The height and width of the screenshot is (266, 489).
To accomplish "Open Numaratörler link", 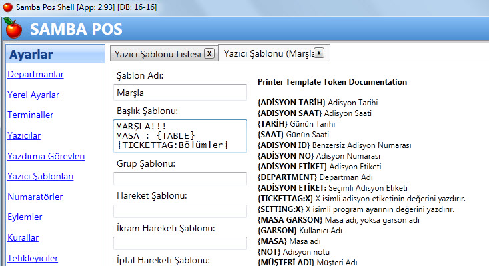I will click(x=35, y=197).
